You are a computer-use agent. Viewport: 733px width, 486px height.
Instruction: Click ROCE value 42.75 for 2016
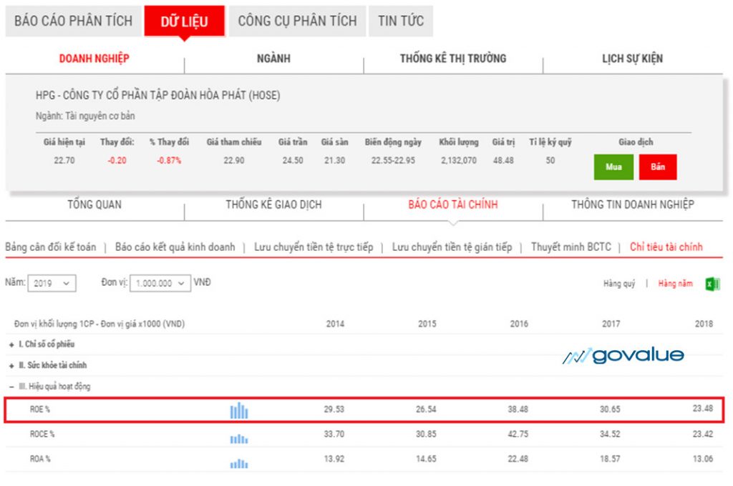[518, 434]
